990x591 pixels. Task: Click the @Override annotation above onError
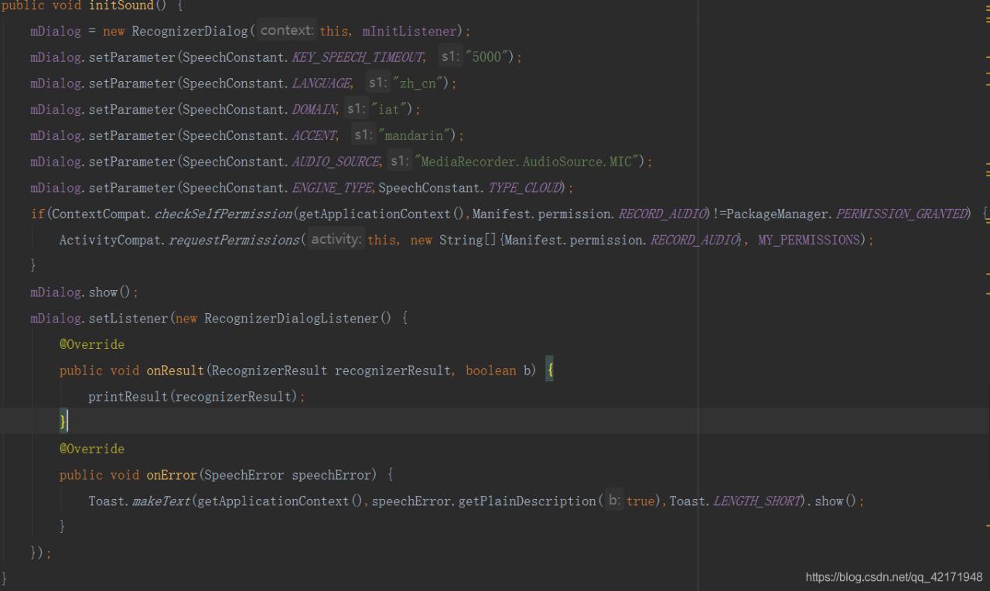coord(92,449)
